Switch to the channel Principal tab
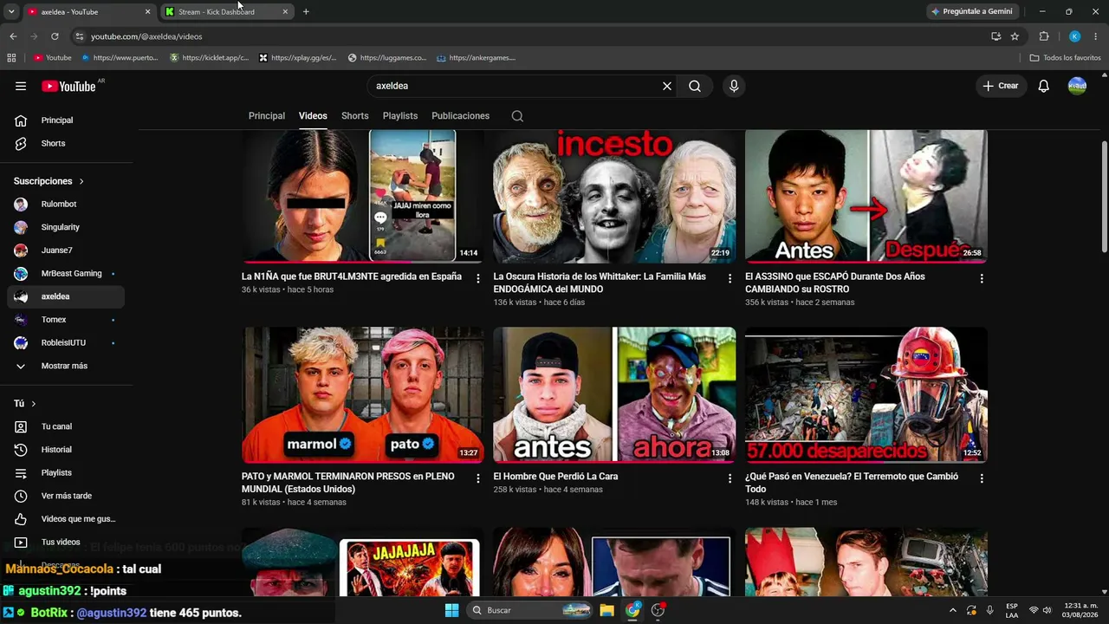Screen dimensions: 1109x624 pos(267,116)
